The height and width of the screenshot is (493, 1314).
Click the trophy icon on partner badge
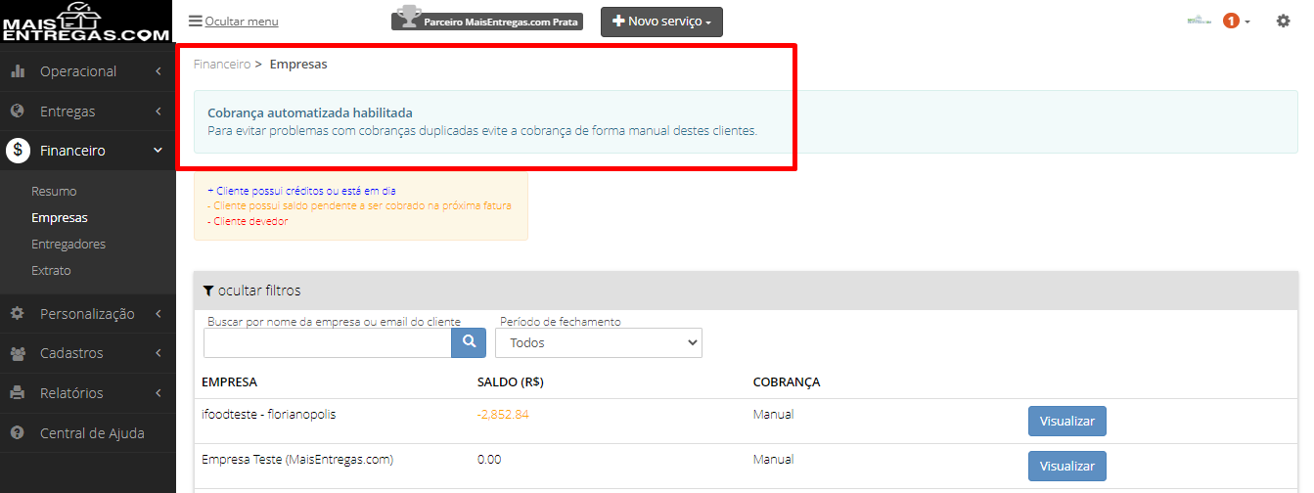click(407, 19)
